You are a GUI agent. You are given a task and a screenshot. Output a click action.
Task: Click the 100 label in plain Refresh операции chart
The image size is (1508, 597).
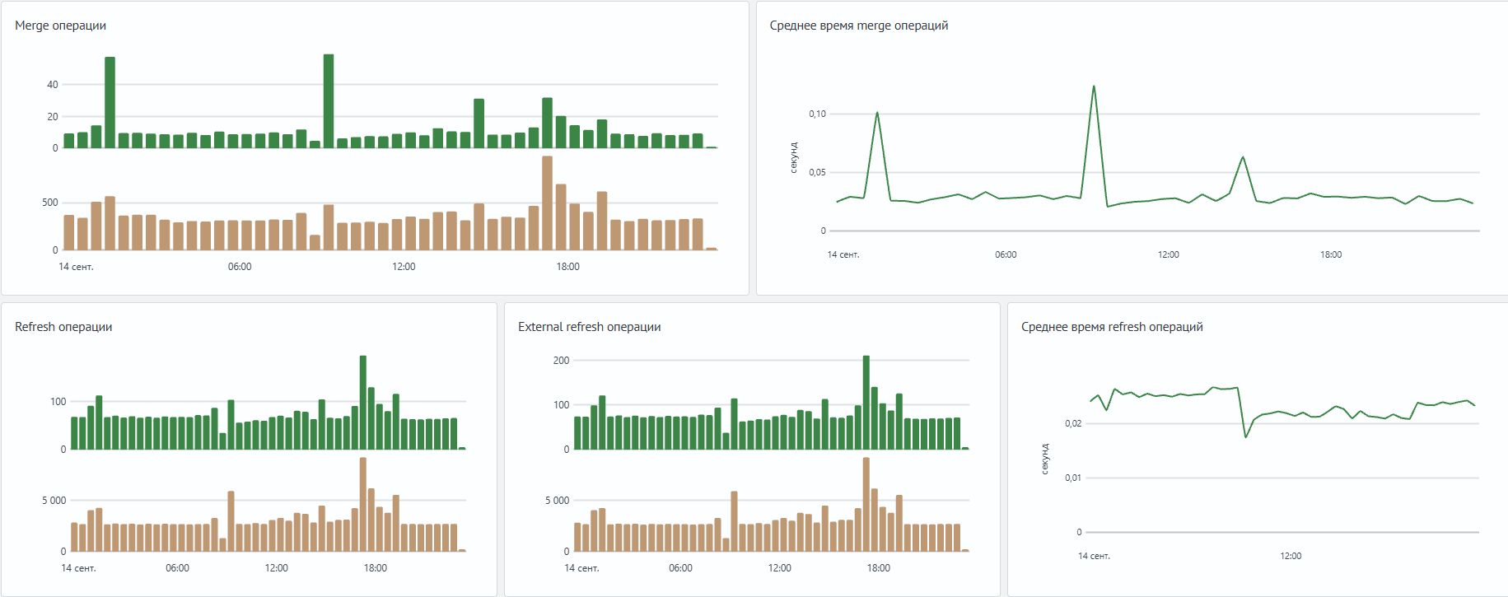coord(58,402)
